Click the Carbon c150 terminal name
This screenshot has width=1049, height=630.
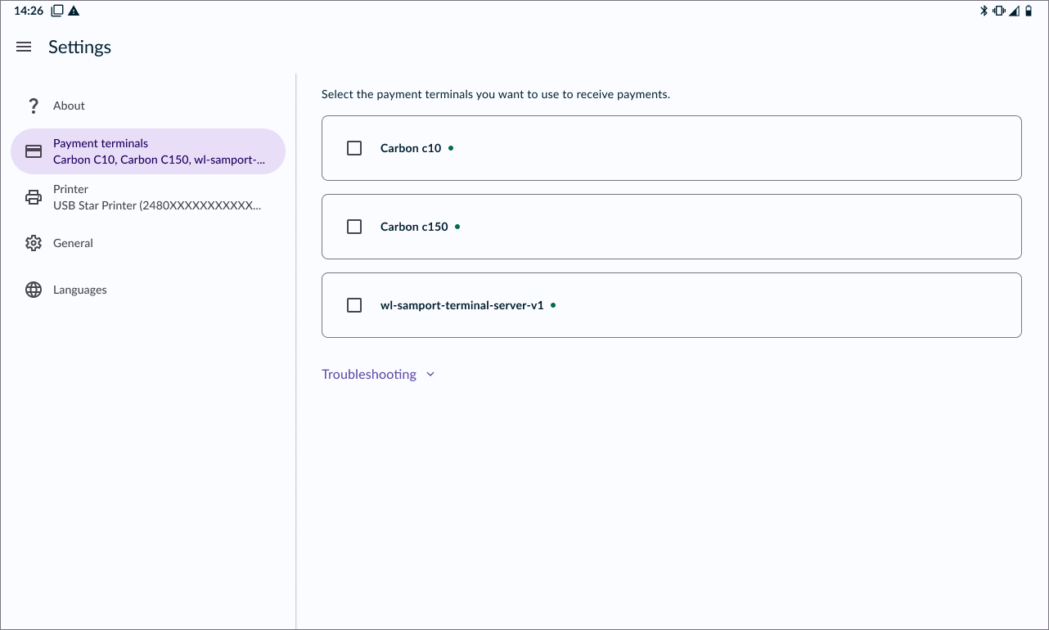click(414, 227)
